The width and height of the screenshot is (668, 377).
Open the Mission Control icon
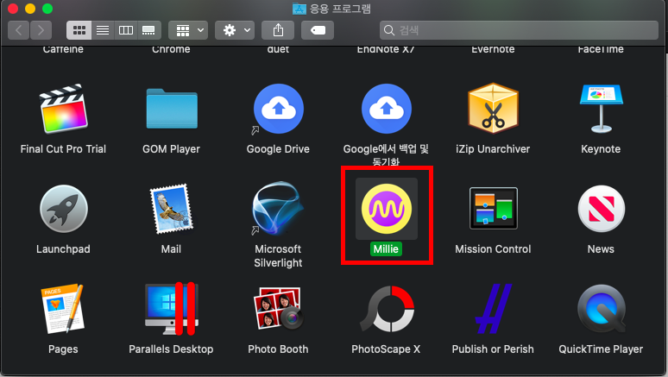click(494, 208)
